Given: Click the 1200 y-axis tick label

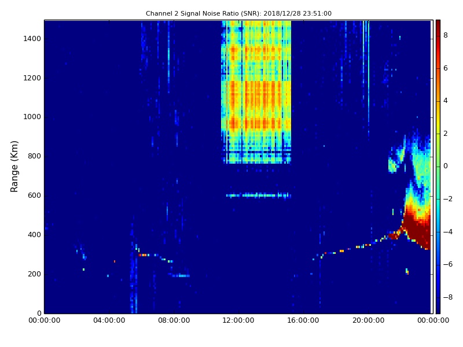Looking at the screenshot, I should tap(32, 78).
